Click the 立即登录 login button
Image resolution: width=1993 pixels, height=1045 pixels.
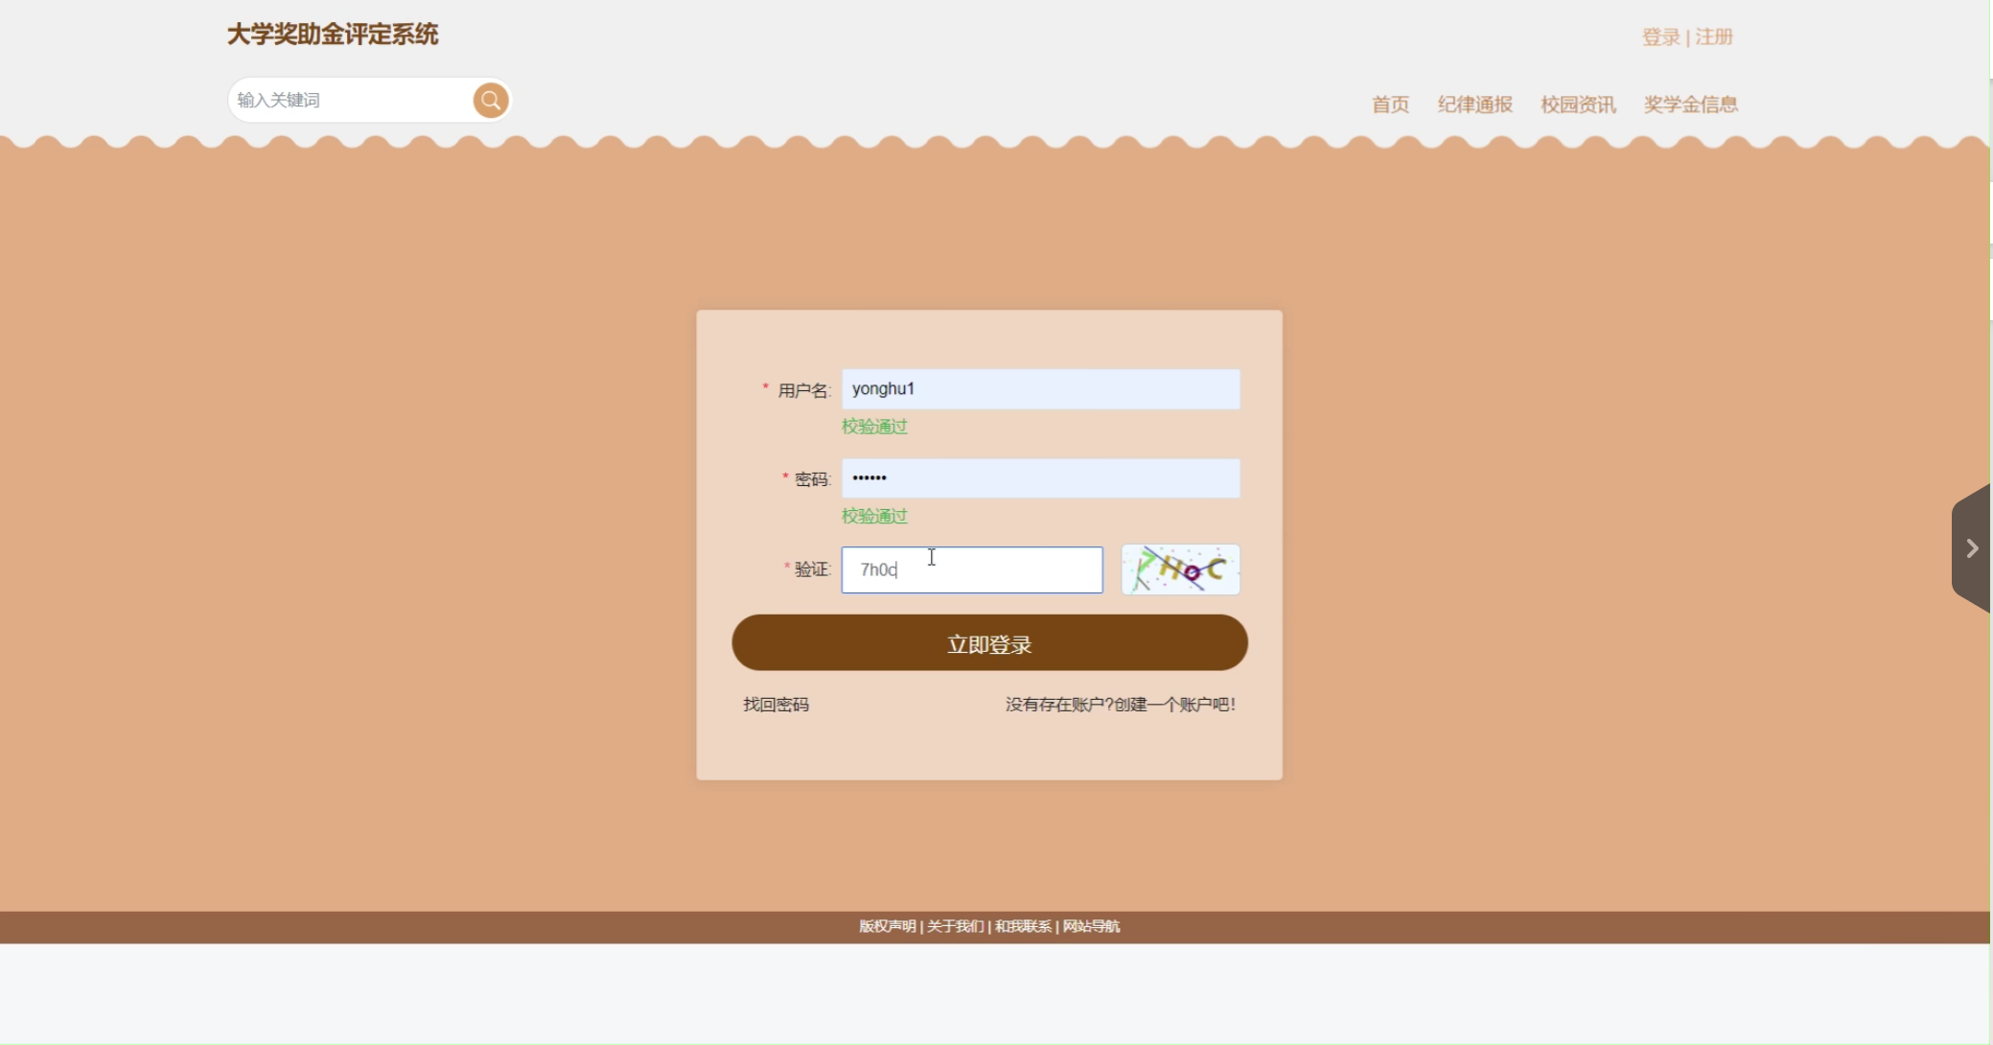(x=989, y=643)
